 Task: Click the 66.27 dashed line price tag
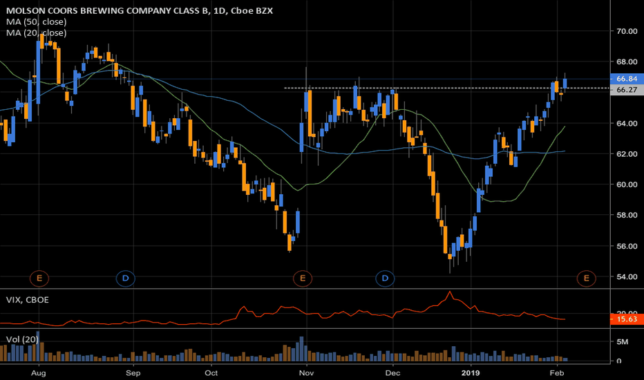point(627,90)
